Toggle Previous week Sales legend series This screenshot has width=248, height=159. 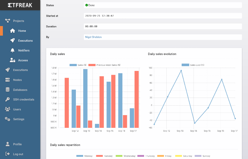pyautogui.click(x=104, y=65)
